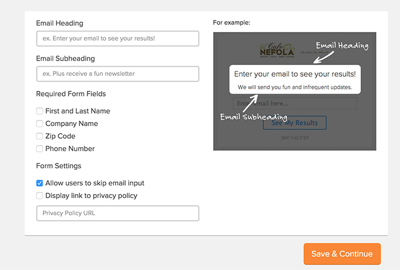Tick the Zip Code checkbox
The height and width of the screenshot is (270, 400).
click(39, 136)
